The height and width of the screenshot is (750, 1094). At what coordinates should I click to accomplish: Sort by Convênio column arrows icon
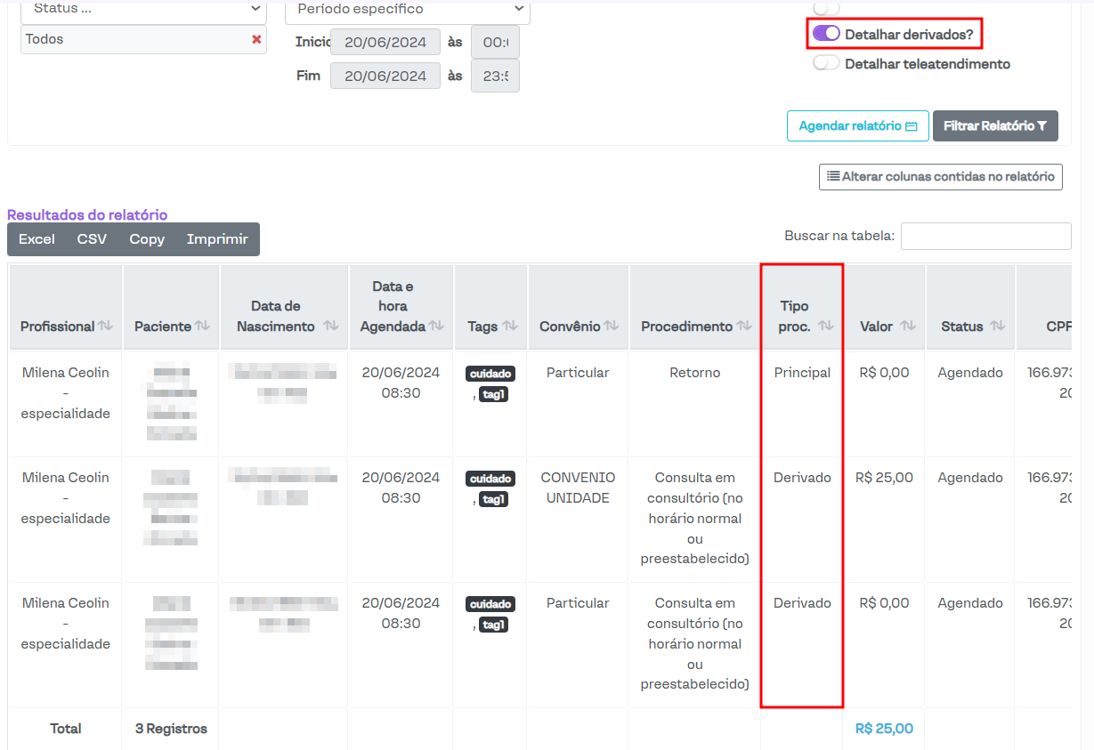pos(611,327)
